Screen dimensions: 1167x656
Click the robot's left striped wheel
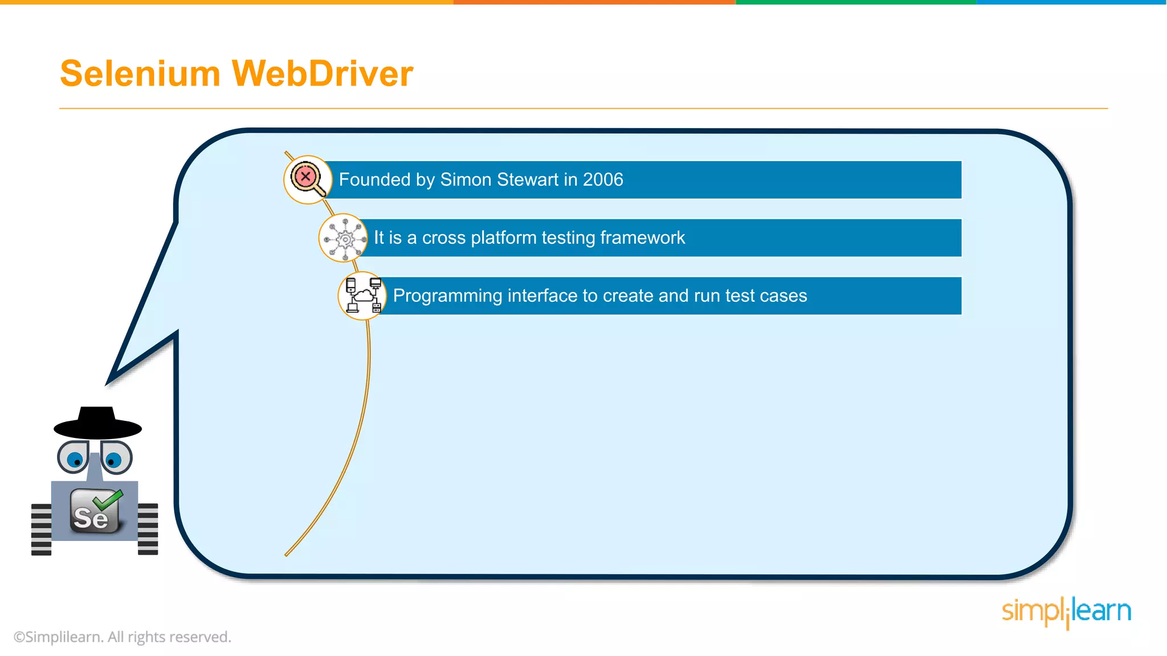click(x=41, y=529)
